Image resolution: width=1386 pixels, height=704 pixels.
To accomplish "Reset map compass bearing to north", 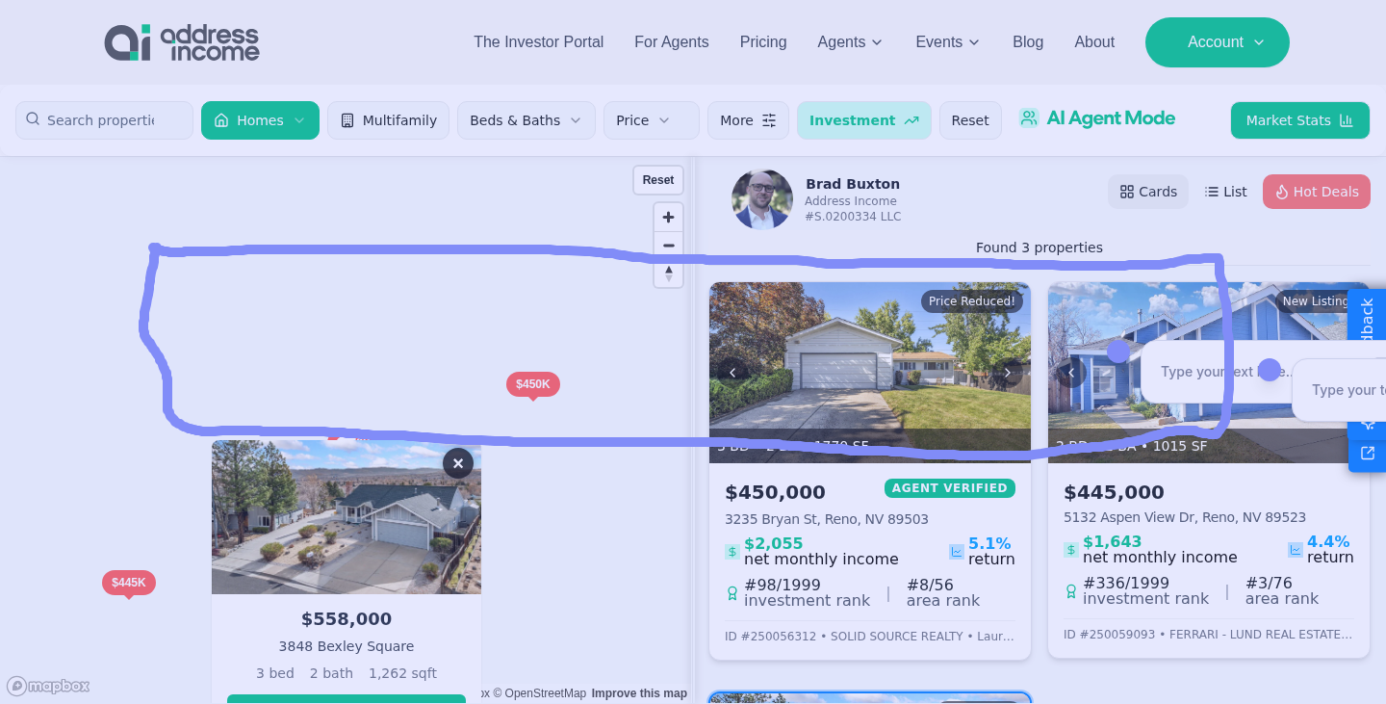I will click(x=668, y=274).
